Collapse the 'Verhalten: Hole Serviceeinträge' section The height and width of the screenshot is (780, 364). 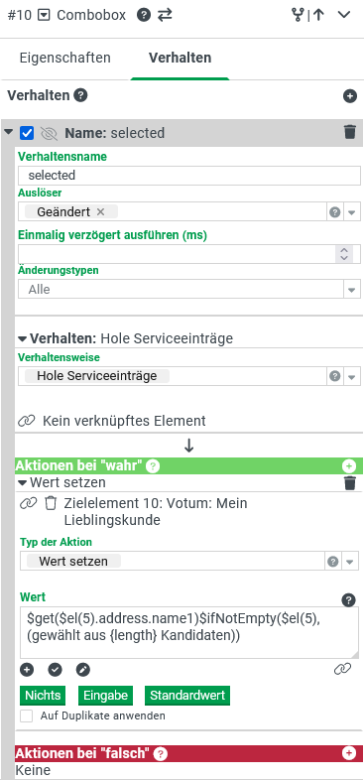23,339
